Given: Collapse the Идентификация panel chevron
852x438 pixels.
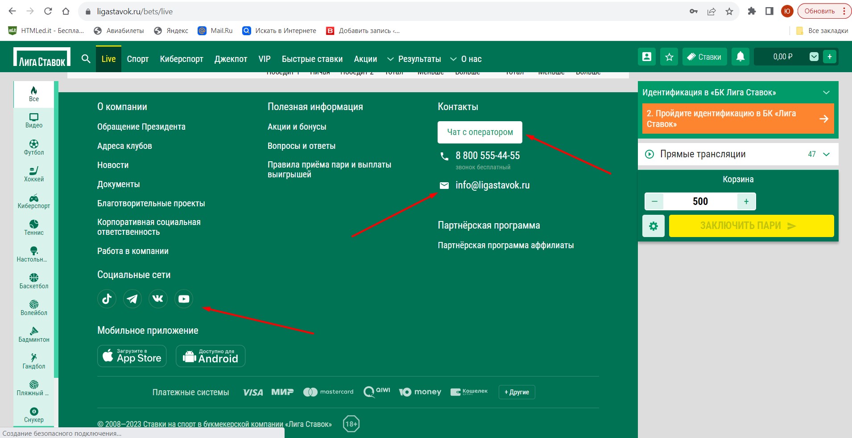Looking at the screenshot, I should point(826,93).
